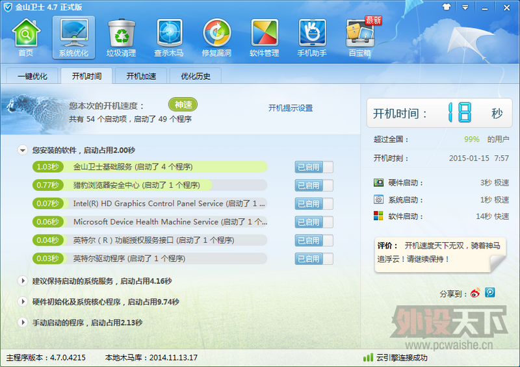520x367 pixels.
Task: Select 金山卫士基础服务 row text
Action: coord(133,167)
